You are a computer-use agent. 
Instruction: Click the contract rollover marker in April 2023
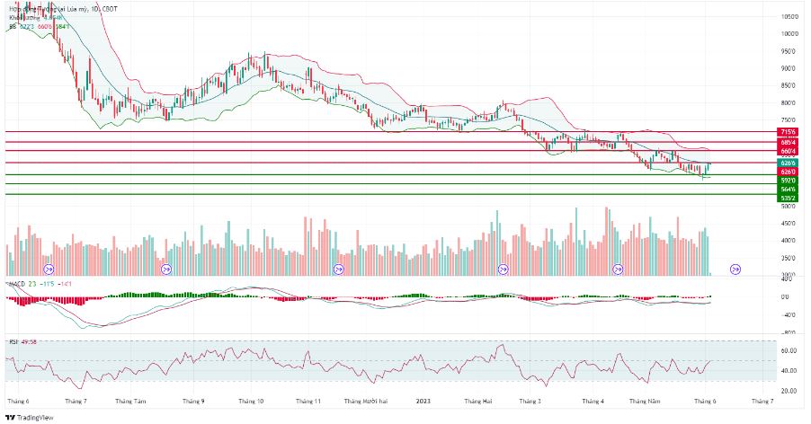point(618,269)
